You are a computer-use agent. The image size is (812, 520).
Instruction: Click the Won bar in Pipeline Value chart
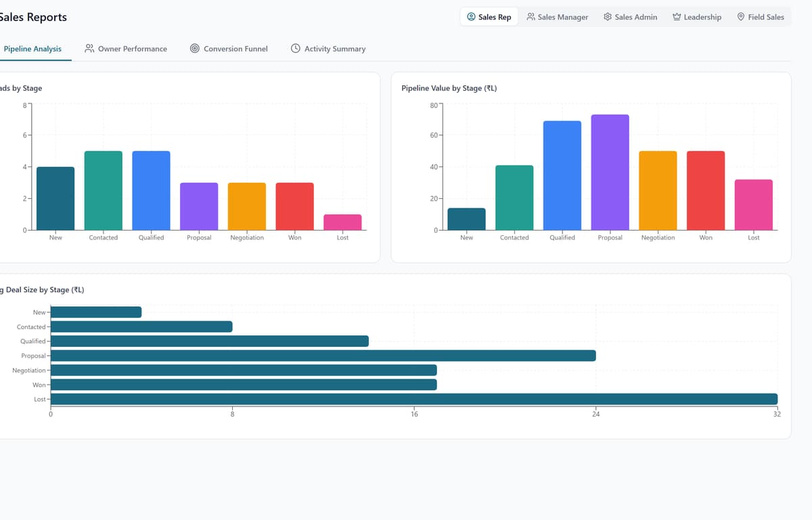[x=706, y=191]
